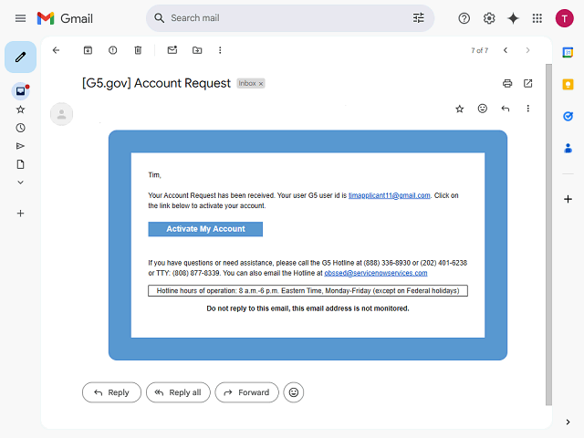Reply using header arrow icon
Viewport: 584px width, 438px height.
[506, 109]
